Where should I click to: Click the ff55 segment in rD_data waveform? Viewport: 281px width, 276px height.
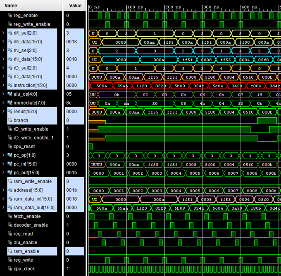(x=153, y=77)
